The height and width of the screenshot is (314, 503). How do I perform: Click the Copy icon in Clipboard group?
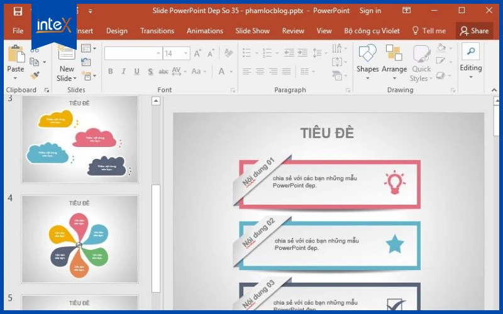35,62
